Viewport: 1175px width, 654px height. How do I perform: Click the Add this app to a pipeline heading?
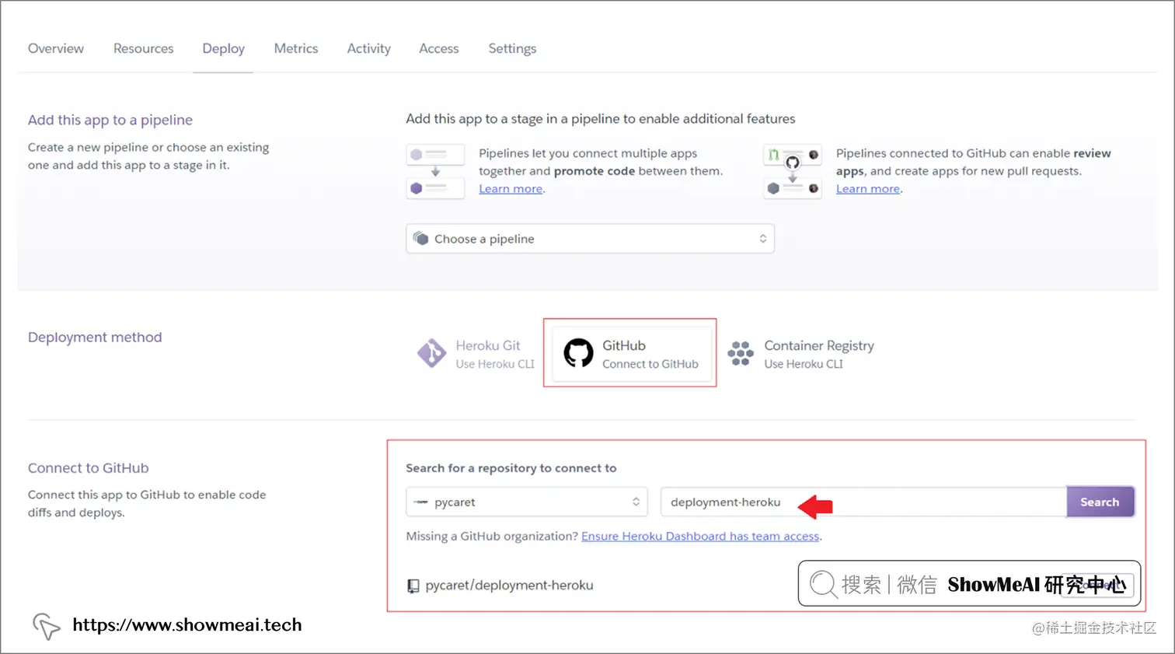click(110, 120)
